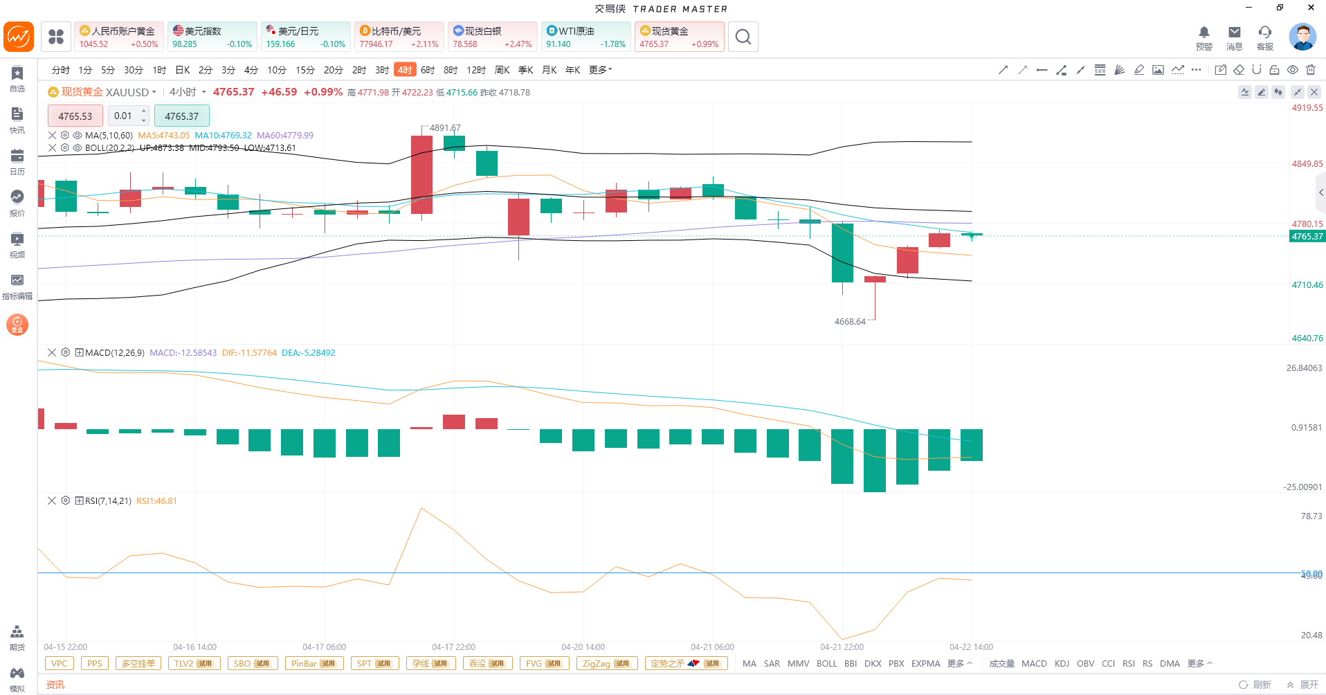Open the 视频 video sidebar icon
Viewport: 1326px width, 695px height.
pyautogui.click(x=17, y=244)
